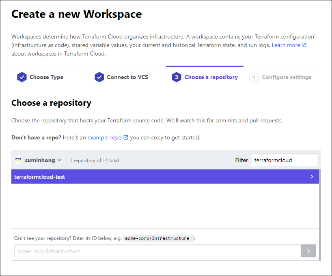
Task: Click the Filter label
Action: tap(241, 160)
